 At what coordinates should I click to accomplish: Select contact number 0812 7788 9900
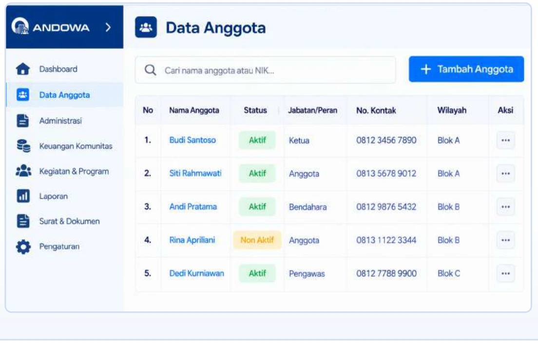click(386, 273)
